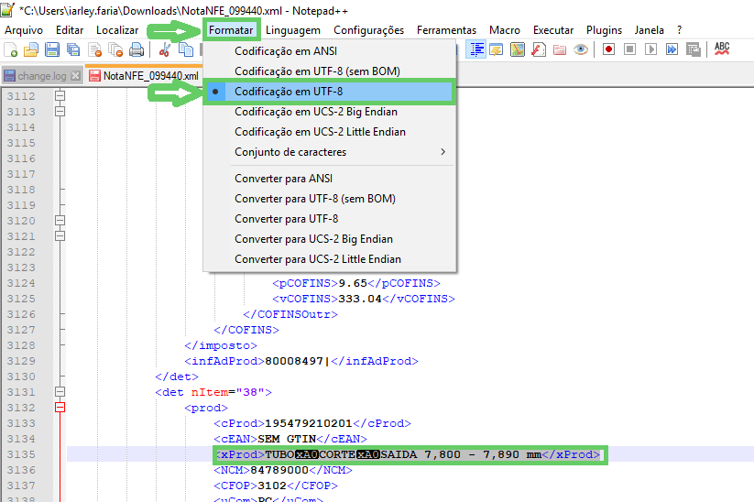Select Codificação em ANSI encoding
Image resolution: width=754 pixels, height=502 pixels.
pyautogui.click(x=285, y=51)
